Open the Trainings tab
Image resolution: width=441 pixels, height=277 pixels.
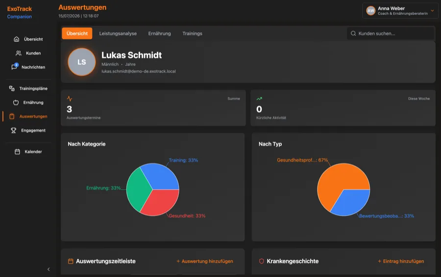193,33
